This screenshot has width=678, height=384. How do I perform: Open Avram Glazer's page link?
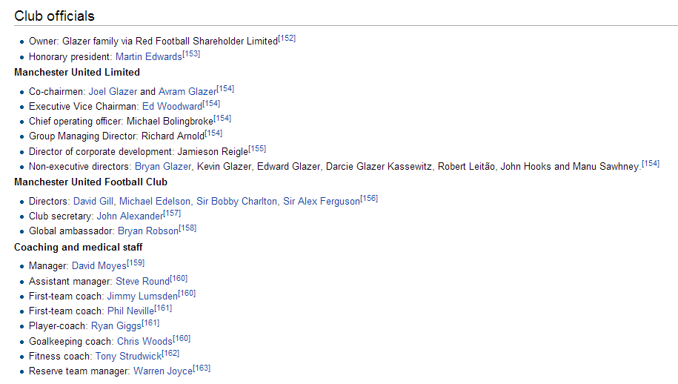pos(187,92)
